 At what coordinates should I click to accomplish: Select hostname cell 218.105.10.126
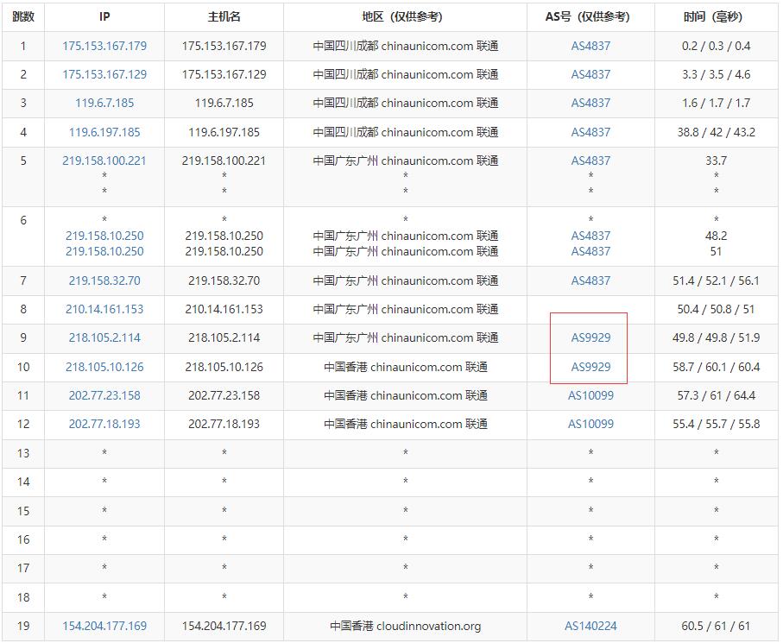click(x=224, y=367)
